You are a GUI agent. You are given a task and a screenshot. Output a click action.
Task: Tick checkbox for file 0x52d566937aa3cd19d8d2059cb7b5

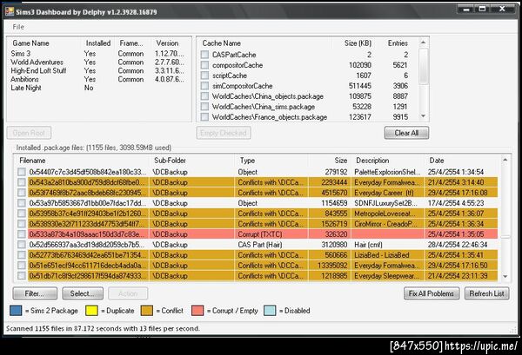click(22, 245)
